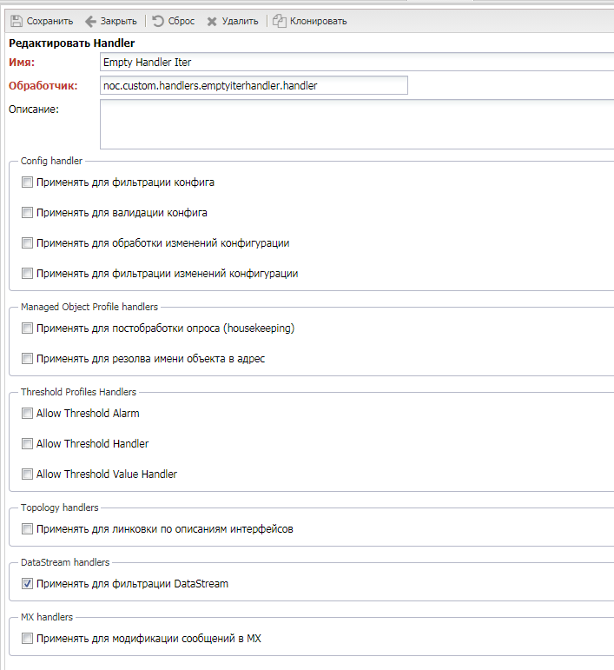Click the floppy disk Save icon
The image size is (614, 670).
click(17, 21)
